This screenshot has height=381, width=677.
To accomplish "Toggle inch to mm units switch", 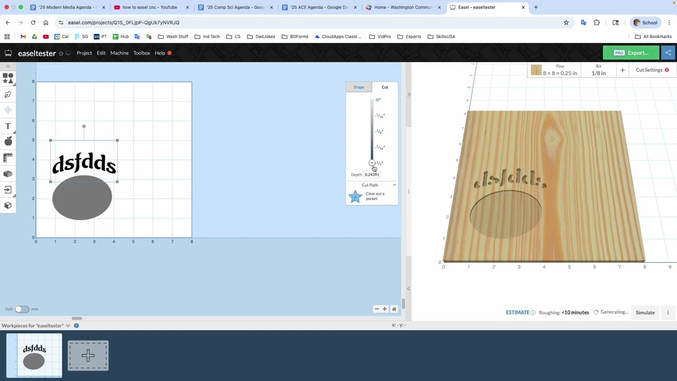I will (22, 309).
